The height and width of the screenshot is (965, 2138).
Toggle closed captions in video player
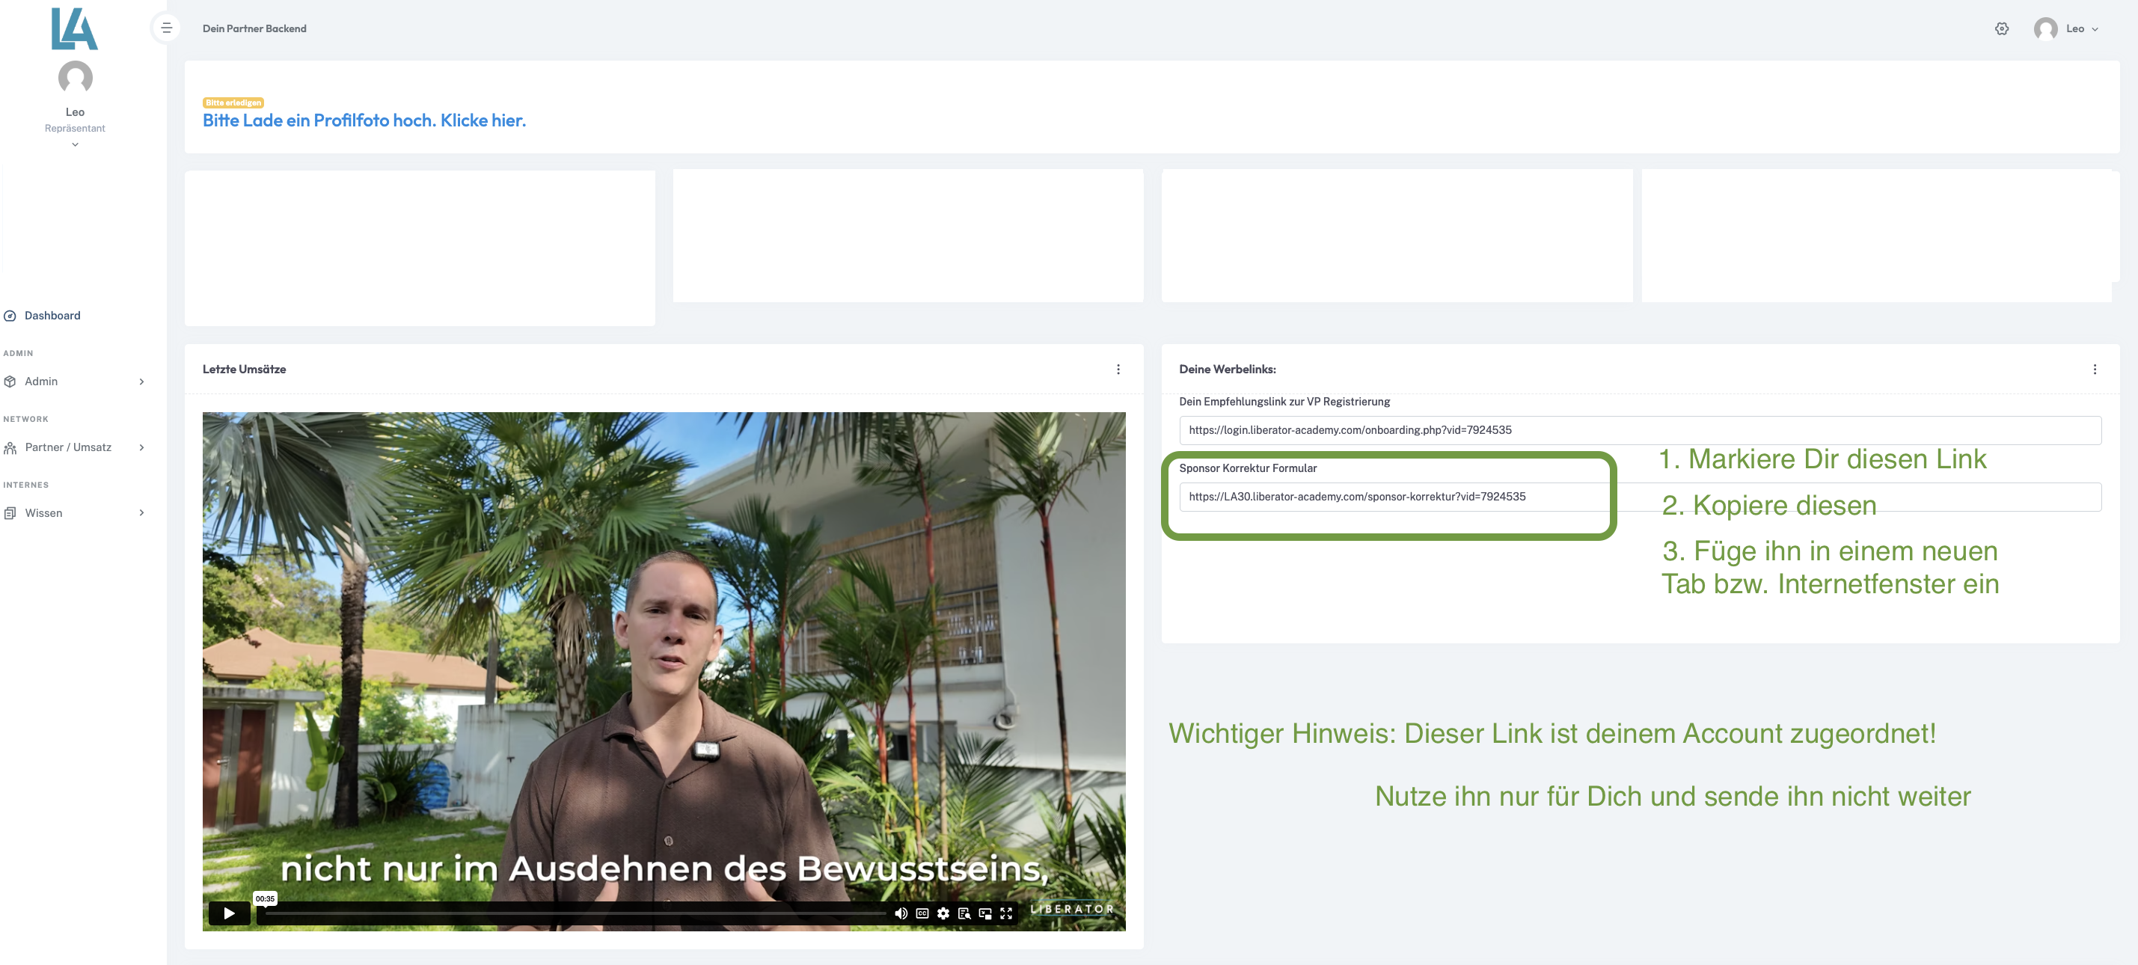[x=922, y=913]
